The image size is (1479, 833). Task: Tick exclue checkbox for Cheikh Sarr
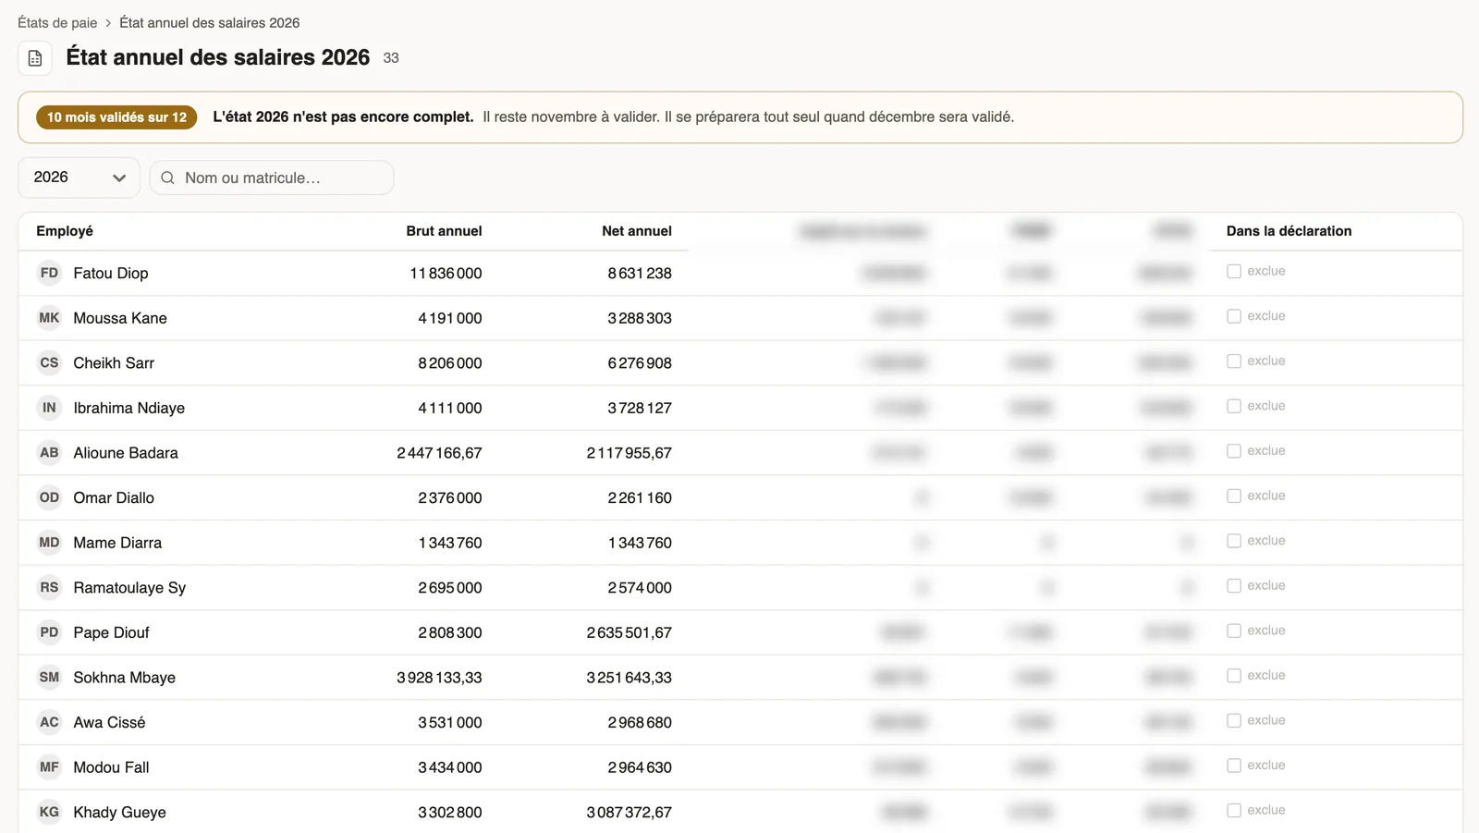pos(1234,361)
